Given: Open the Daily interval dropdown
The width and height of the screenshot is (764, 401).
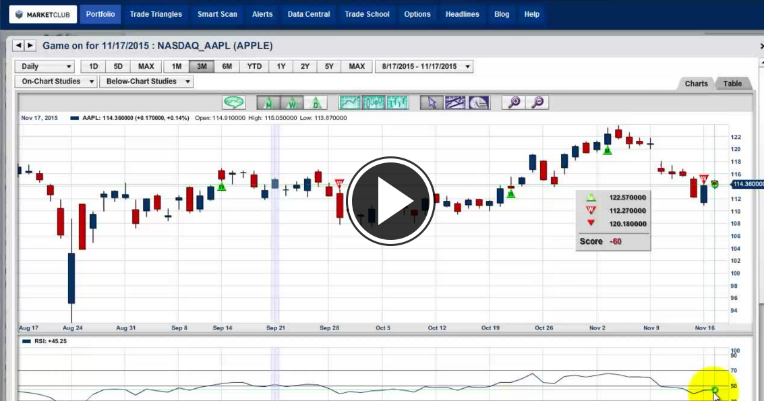Looking at the screenshot, I should (45, 67).
